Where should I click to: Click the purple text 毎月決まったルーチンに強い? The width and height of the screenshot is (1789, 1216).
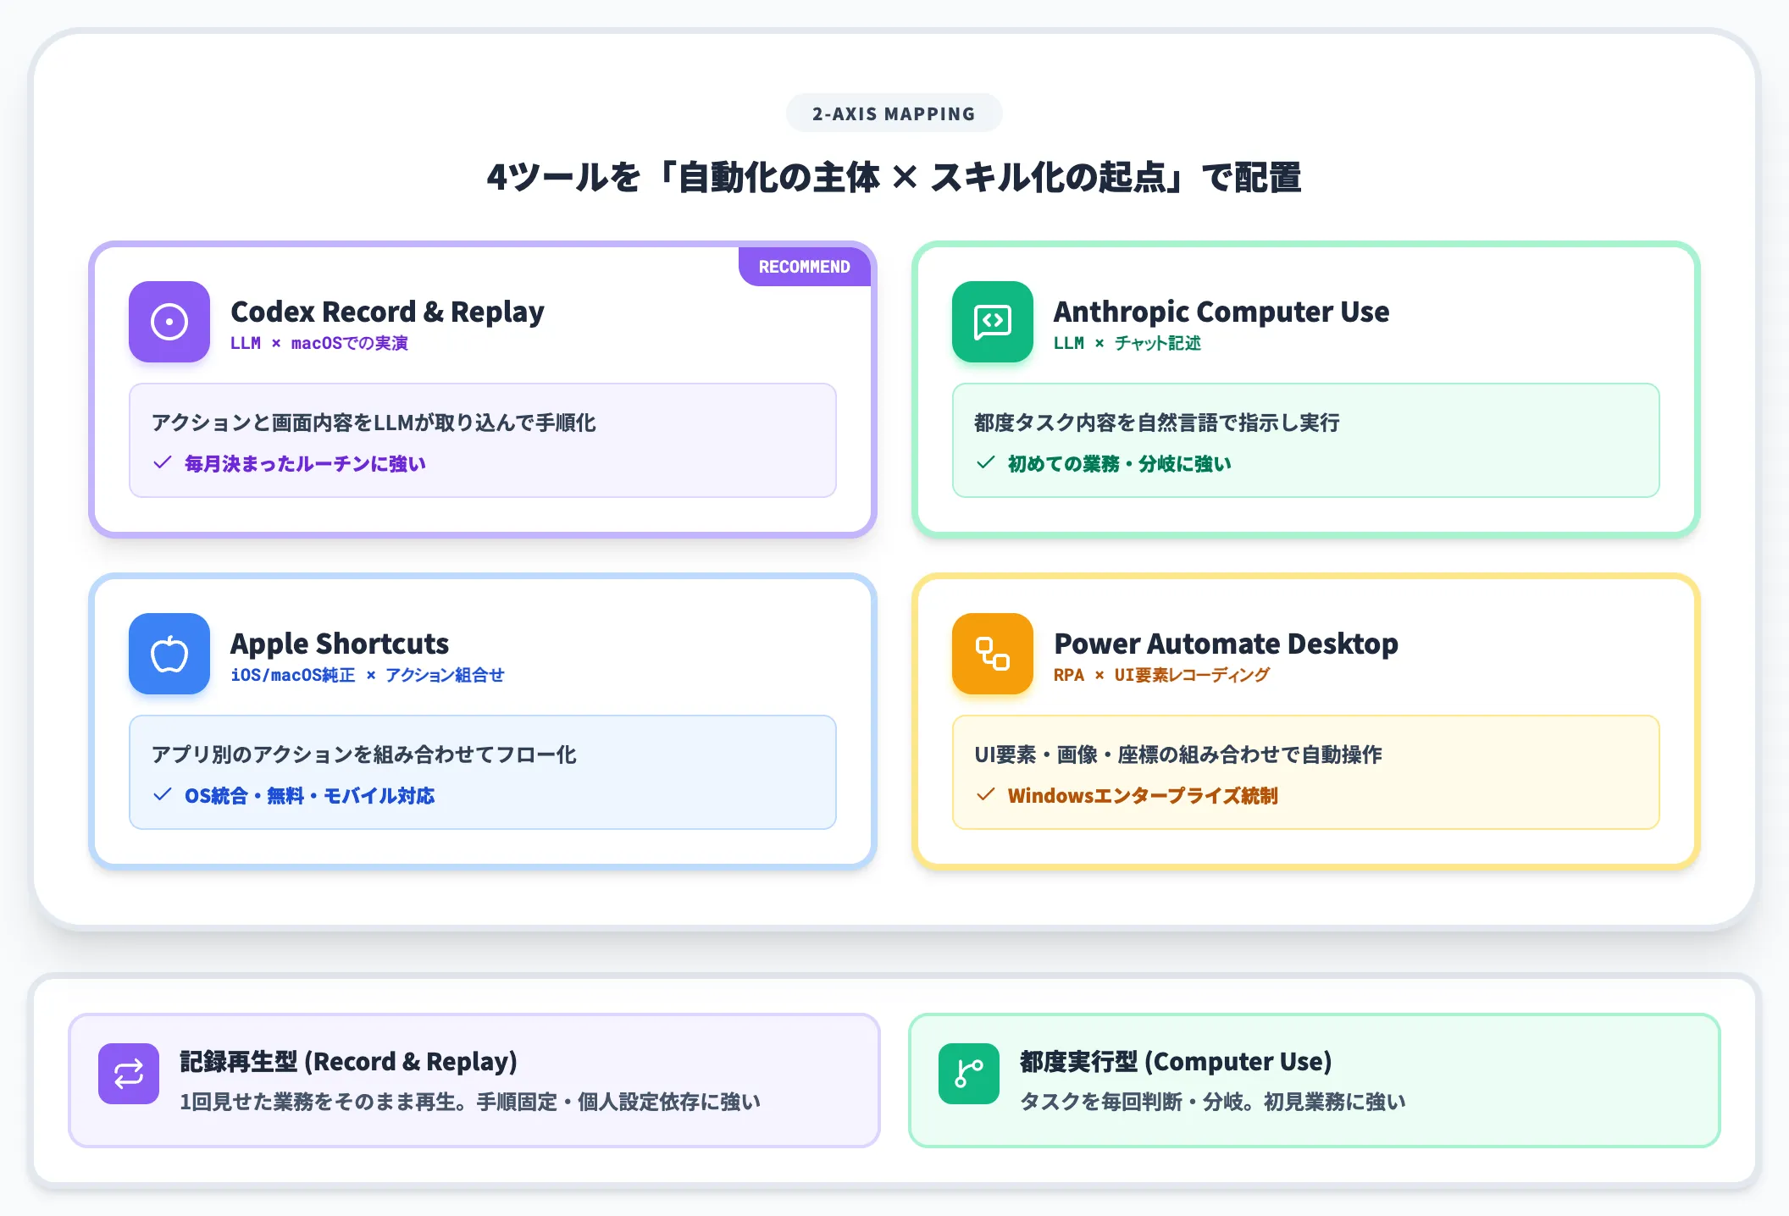[x=305, y=464]
